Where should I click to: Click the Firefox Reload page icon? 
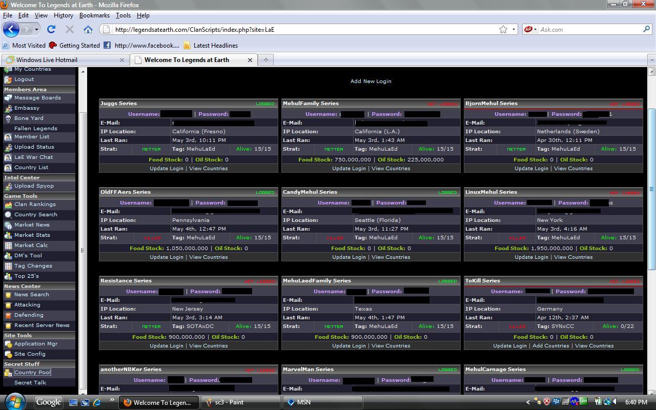[x=51, y=29]
